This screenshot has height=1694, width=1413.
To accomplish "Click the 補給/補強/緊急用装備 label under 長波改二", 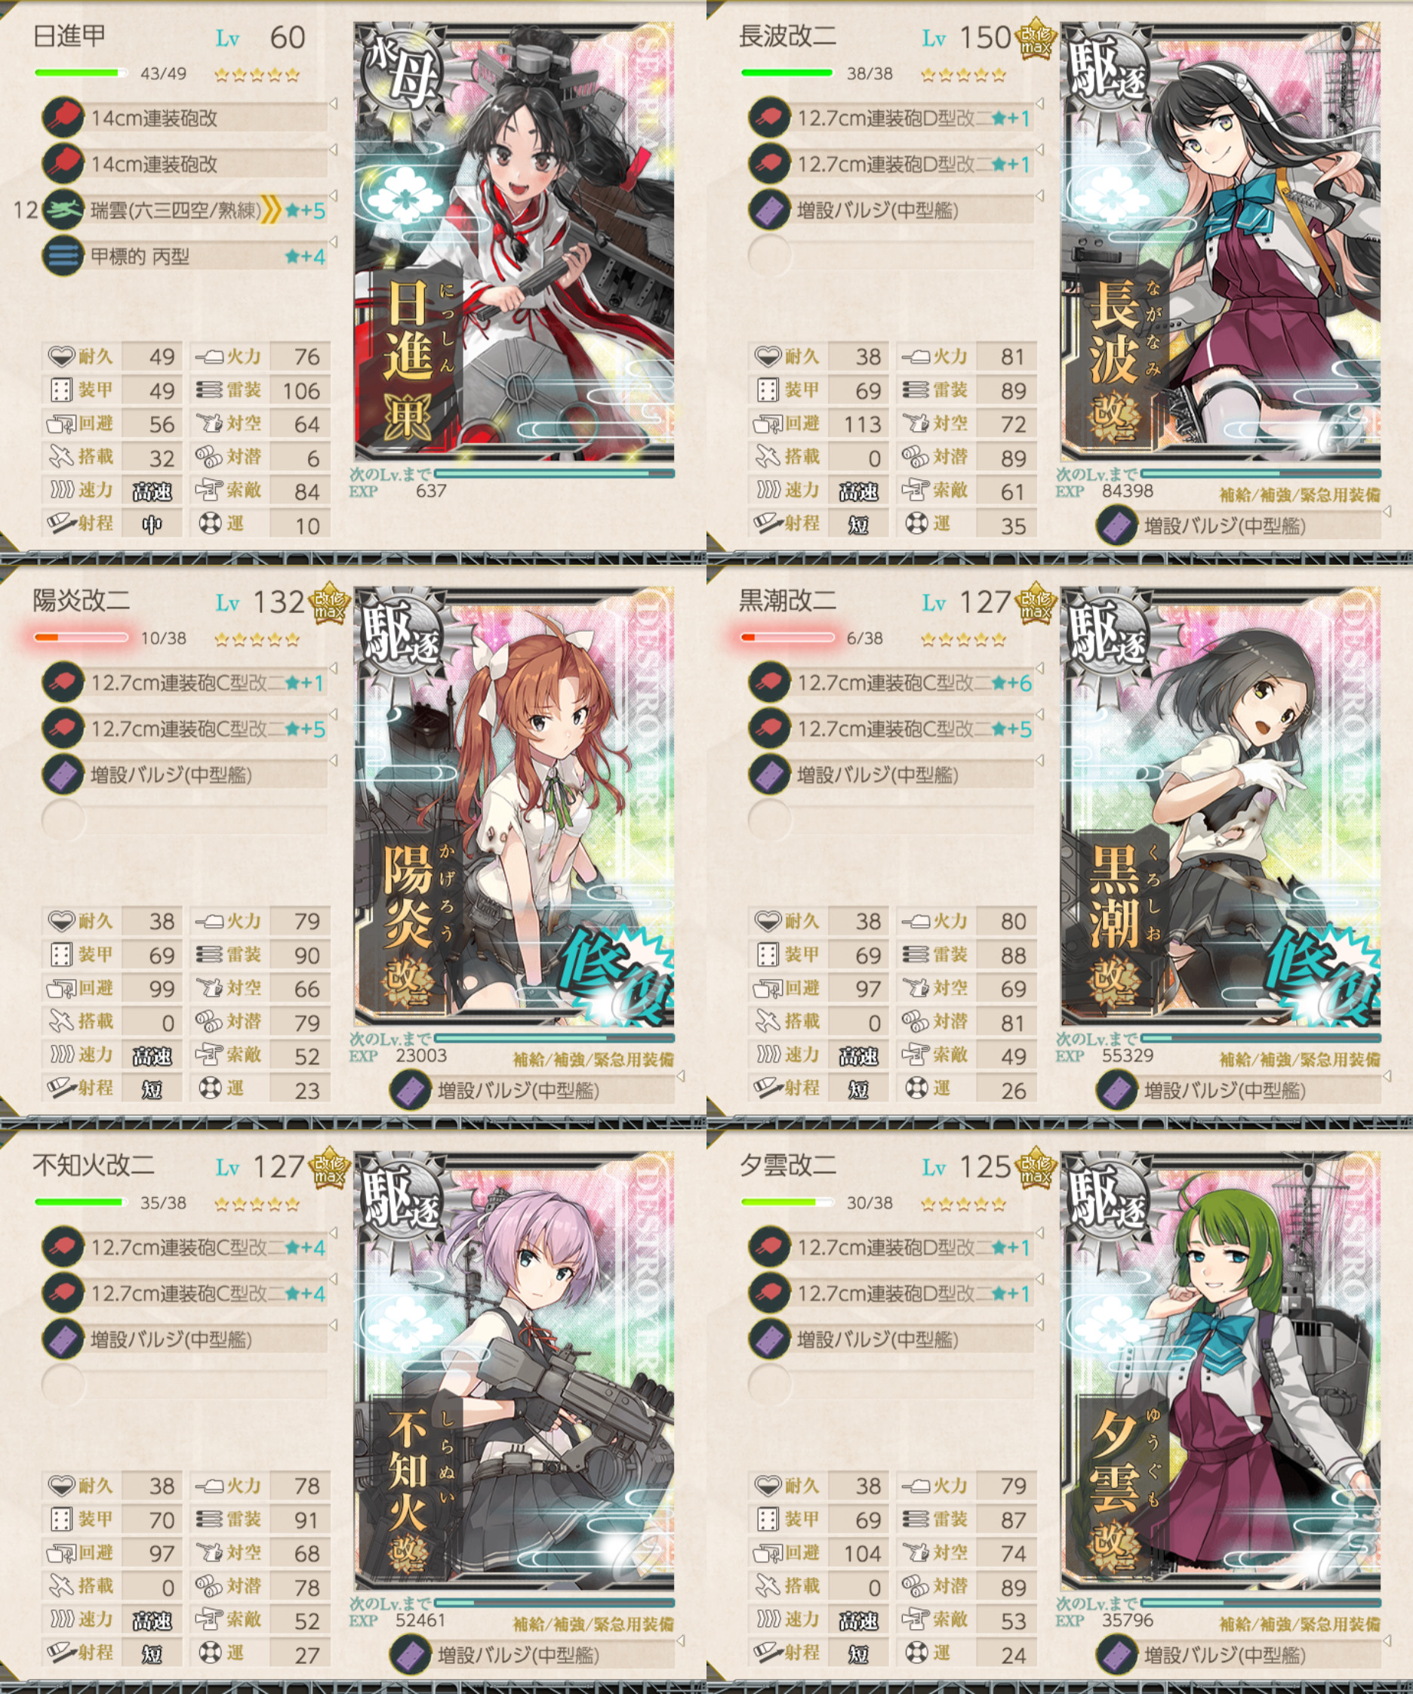I will tap(1299, 494).
